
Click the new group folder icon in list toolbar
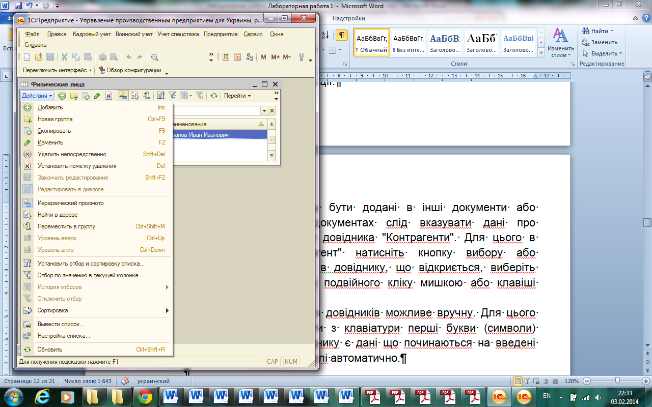(74, 95)
